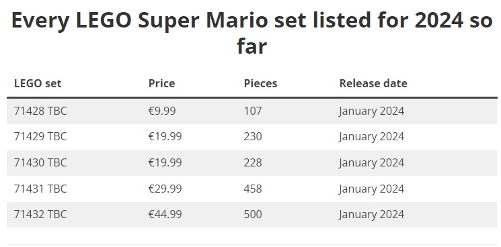Select the '71429 TBC' set cell
The image size is (501, 247).
click(40, 136)
